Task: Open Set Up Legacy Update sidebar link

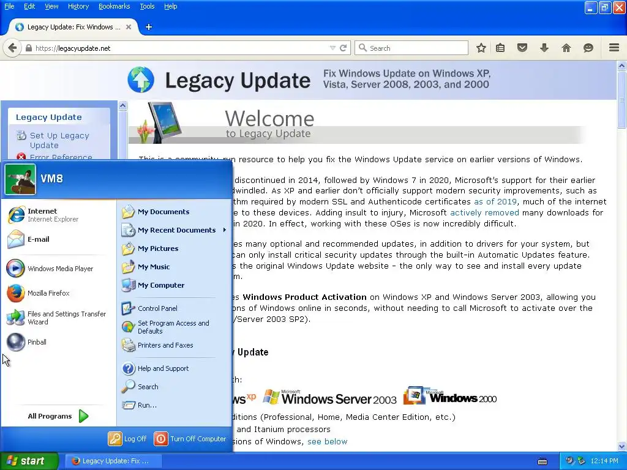Action: [59, 141]
